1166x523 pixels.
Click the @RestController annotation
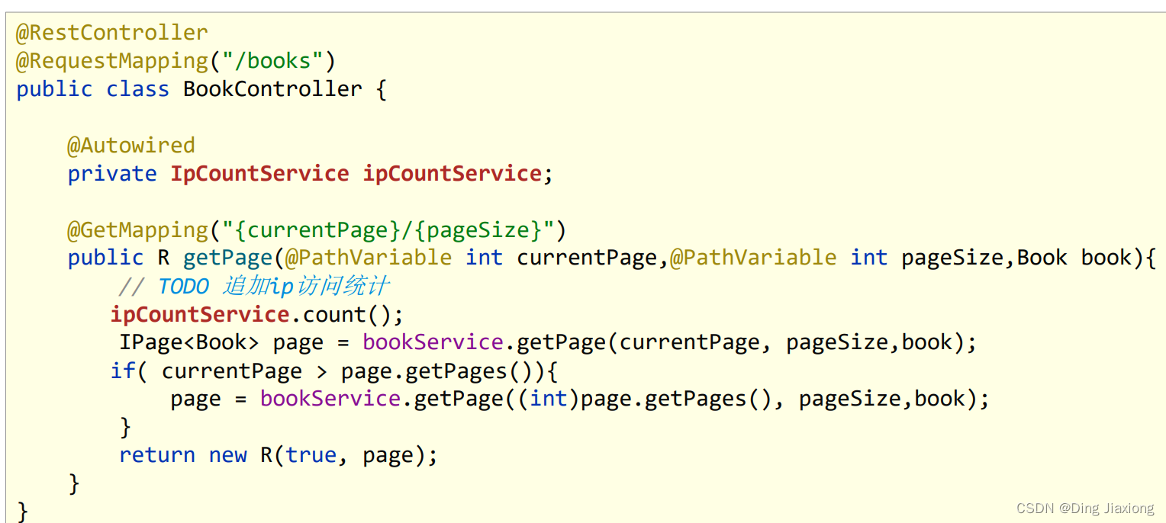point(111,33)
